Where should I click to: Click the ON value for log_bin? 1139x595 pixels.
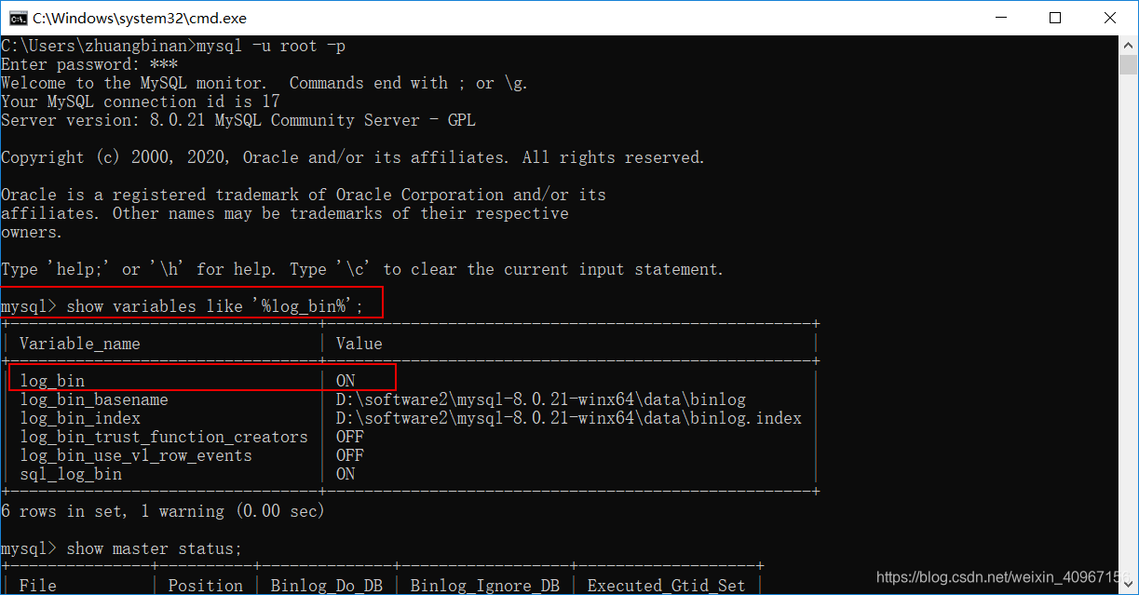coord(346,381)
